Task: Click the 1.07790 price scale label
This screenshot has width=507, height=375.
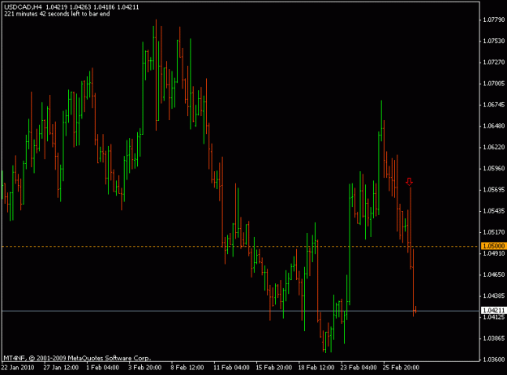Action: (x=494, y=20)
